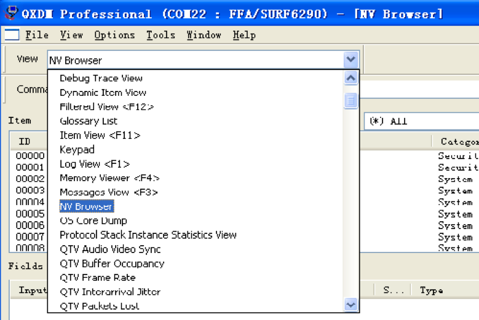Image resolution: width=479 pixels, height=320 pixels.
Task: Choose Dynamic Item View from the list
Action: click(x=103, y=92)
